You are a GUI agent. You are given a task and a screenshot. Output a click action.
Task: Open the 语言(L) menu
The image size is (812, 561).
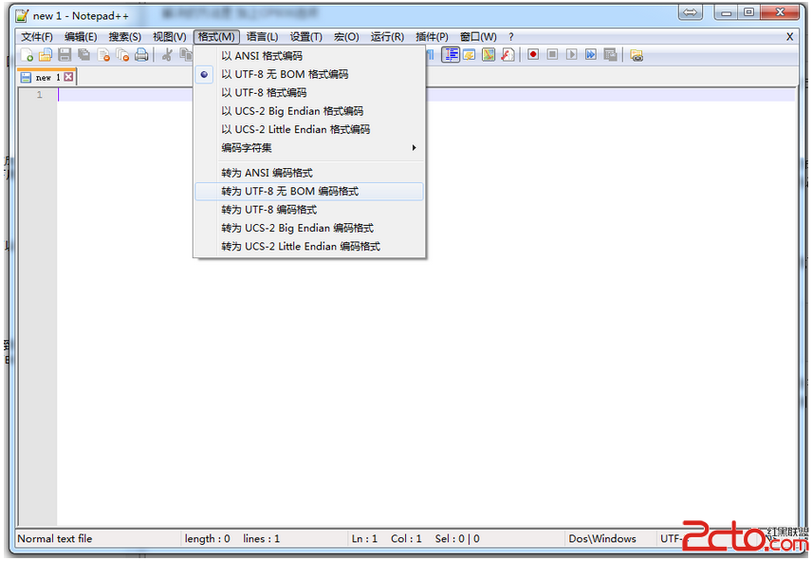(x=262, y=37)
